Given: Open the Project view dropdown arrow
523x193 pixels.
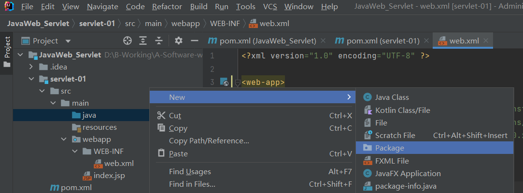Looking at the screenshot, I should 68,41.
